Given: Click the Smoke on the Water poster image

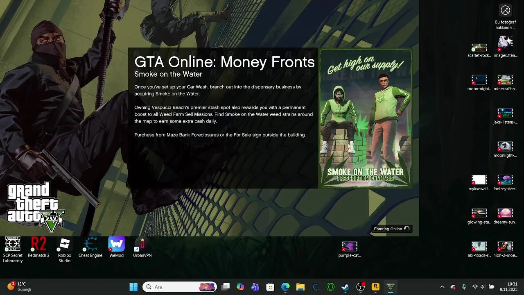Looking at the screenshot, I should pos(365,118).
